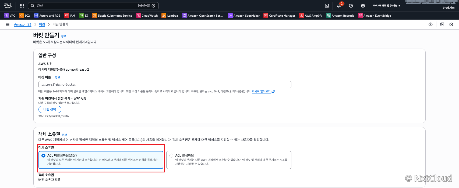459x188 pixels.
Task: Open the Certificate Manager shortcut
Action: (x=279, y=16)
